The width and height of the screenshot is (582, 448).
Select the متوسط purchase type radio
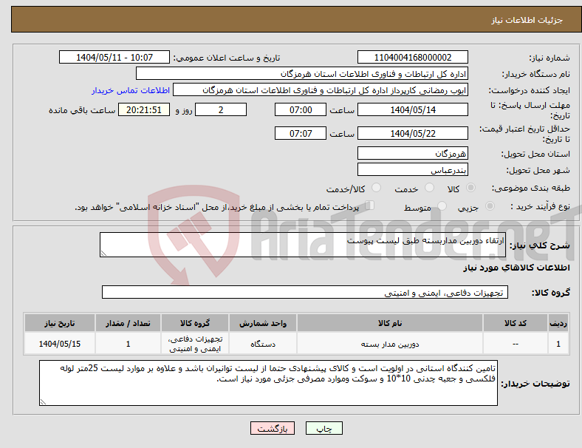click(442, 206)
